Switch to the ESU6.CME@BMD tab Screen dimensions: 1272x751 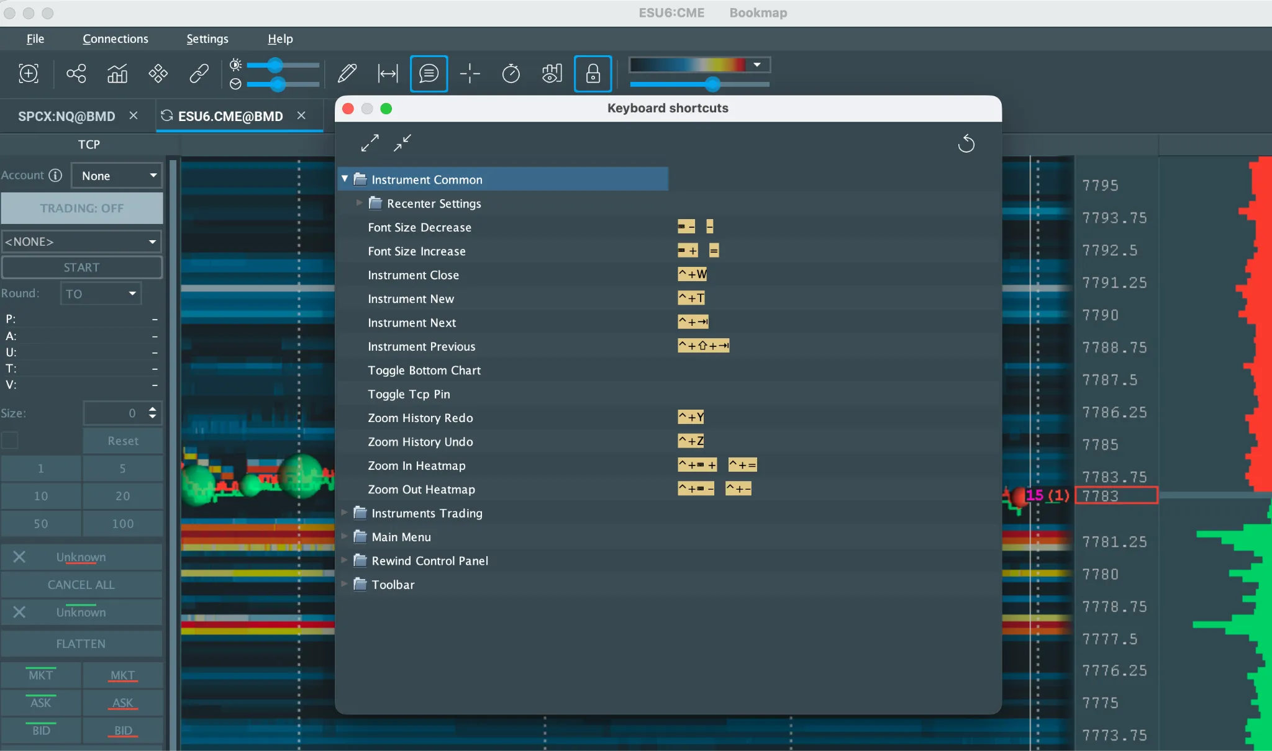point(230,116)
